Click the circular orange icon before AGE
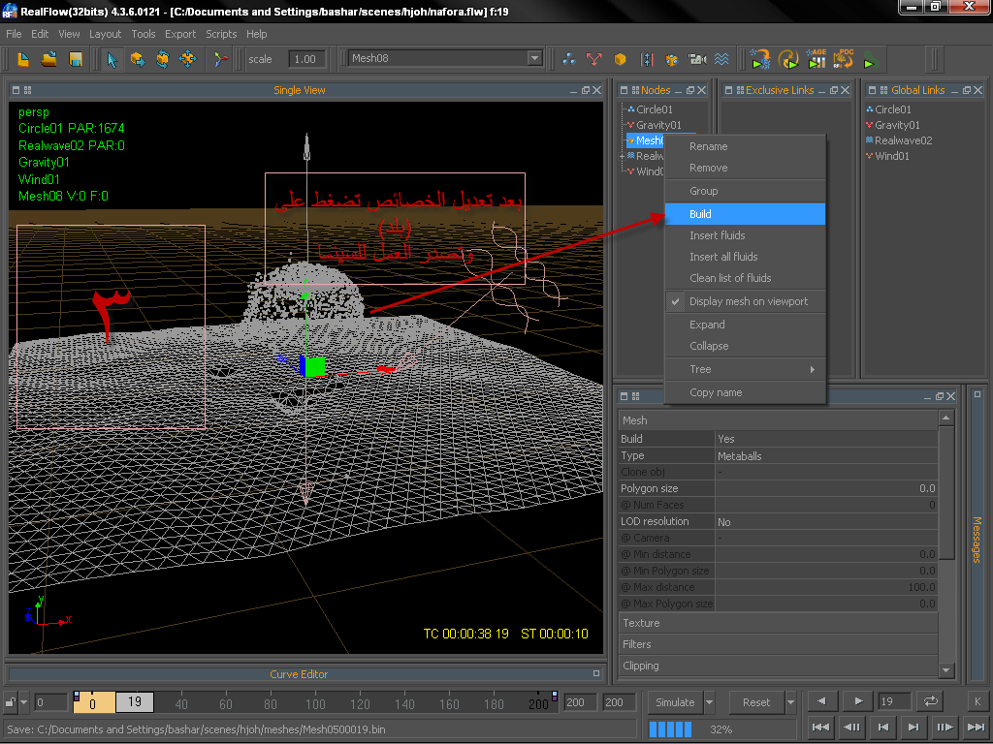The image size is (993, 744). [787, 59]
